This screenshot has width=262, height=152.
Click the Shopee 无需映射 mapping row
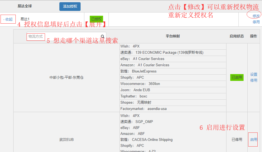(x=173, y=103)
